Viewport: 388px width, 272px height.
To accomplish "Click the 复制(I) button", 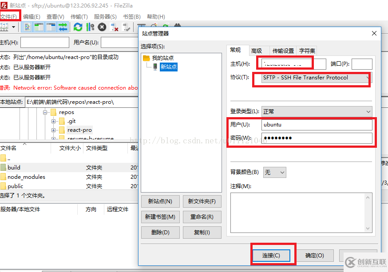I will click(x=202, y=233).
